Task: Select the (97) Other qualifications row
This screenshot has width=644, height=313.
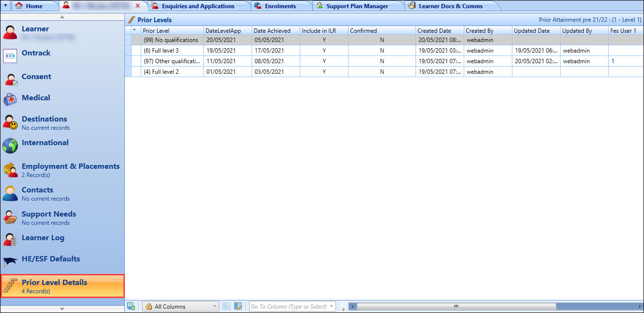Action: pyautogui.click(x=384, y=61)
